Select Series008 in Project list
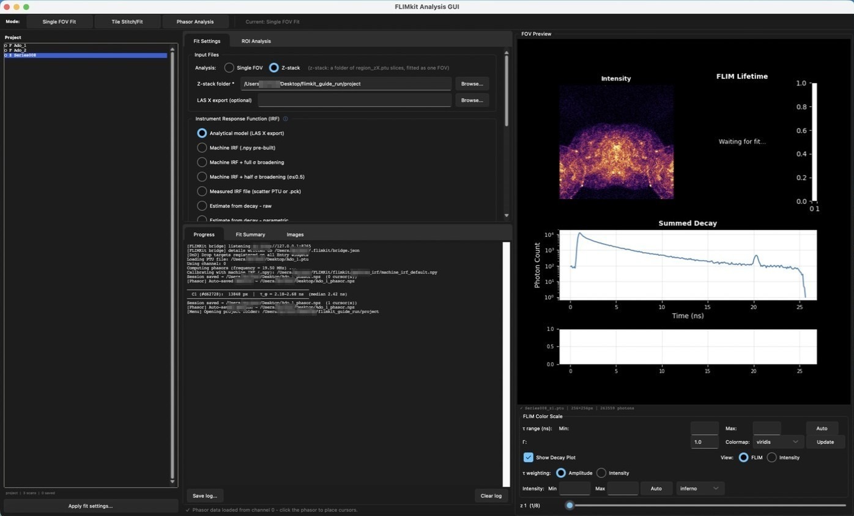Image resolution: width=854 pixels, height=516 pixels. click(86, 56)
